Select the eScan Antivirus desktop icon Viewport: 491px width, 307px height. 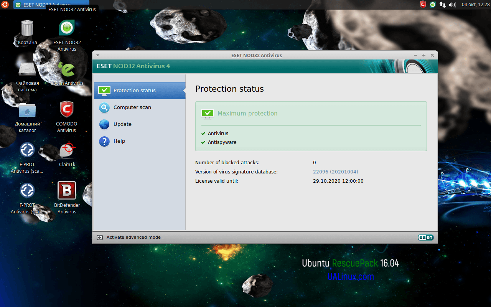pos(67,73)
